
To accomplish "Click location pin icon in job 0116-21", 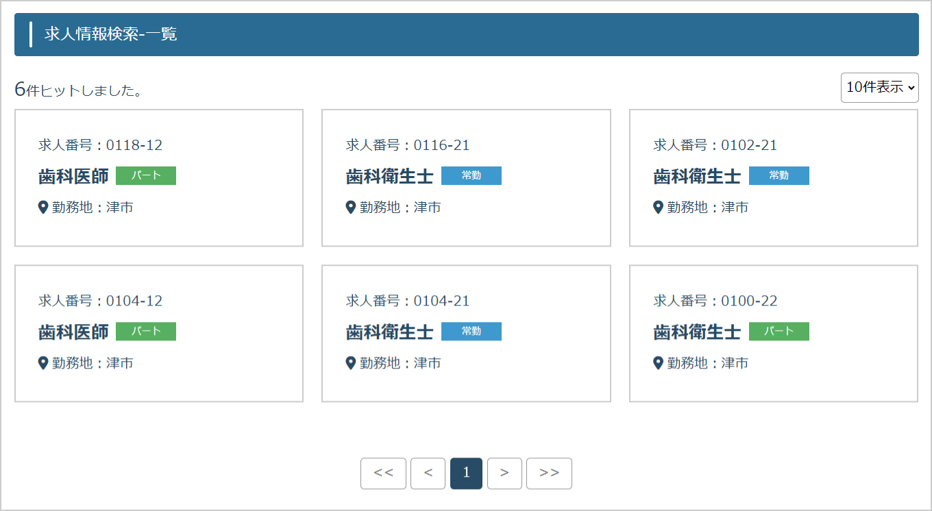I will [x=351, y=207].
